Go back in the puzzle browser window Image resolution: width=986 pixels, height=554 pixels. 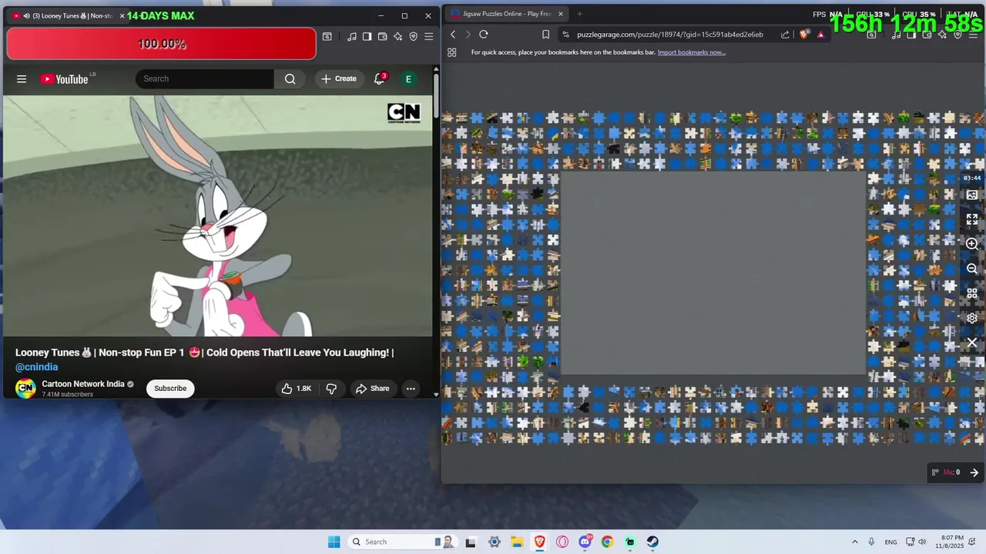click(453, 35)
